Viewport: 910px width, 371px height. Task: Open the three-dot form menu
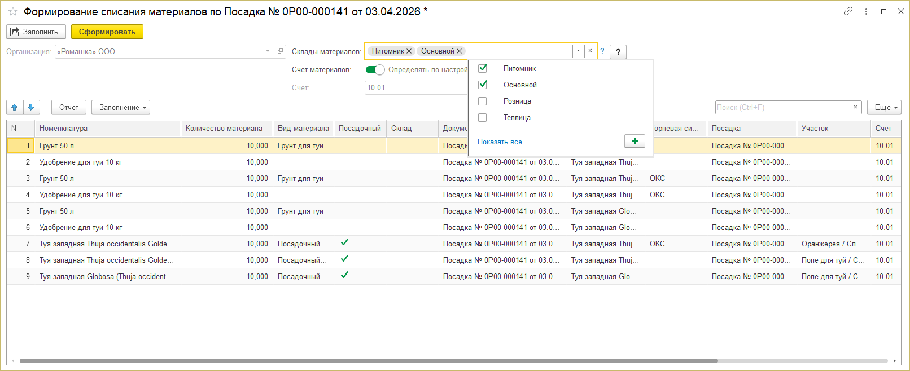866,11
